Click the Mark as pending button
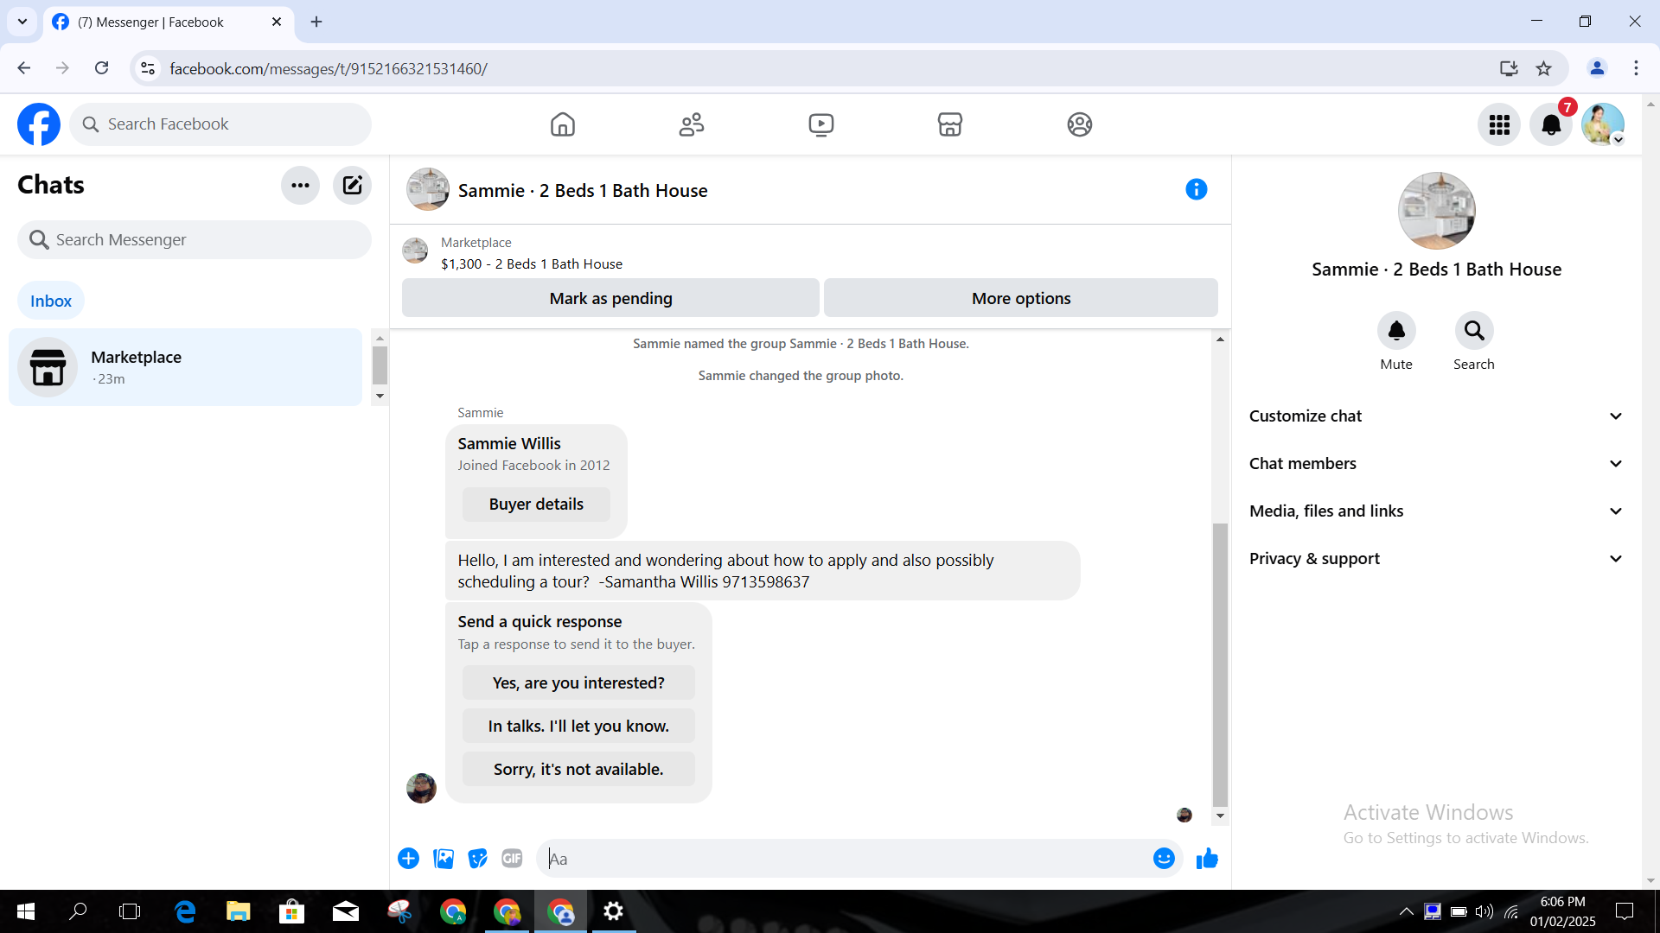Image resolution: width=1660 pixels, height=933 pixels. pos(610,298)
